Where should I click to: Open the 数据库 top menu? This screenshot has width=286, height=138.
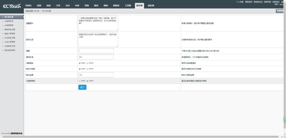[x=116, y=6]
